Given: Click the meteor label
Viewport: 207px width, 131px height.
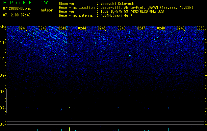Looking at the screenshot, I should (x=47, y=10).
